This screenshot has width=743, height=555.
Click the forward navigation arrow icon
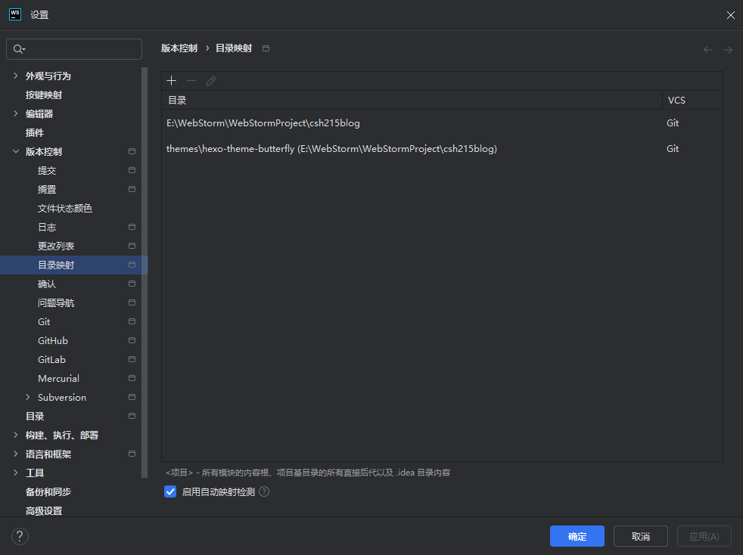click(727, 50)
